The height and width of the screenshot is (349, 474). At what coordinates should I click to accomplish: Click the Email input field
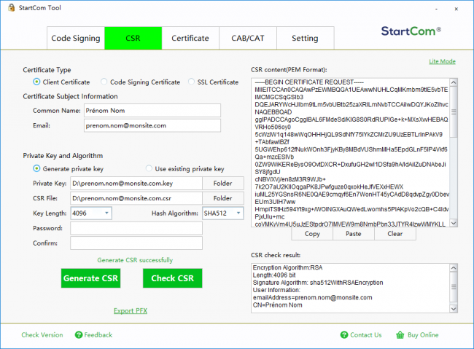coord(152,125)
